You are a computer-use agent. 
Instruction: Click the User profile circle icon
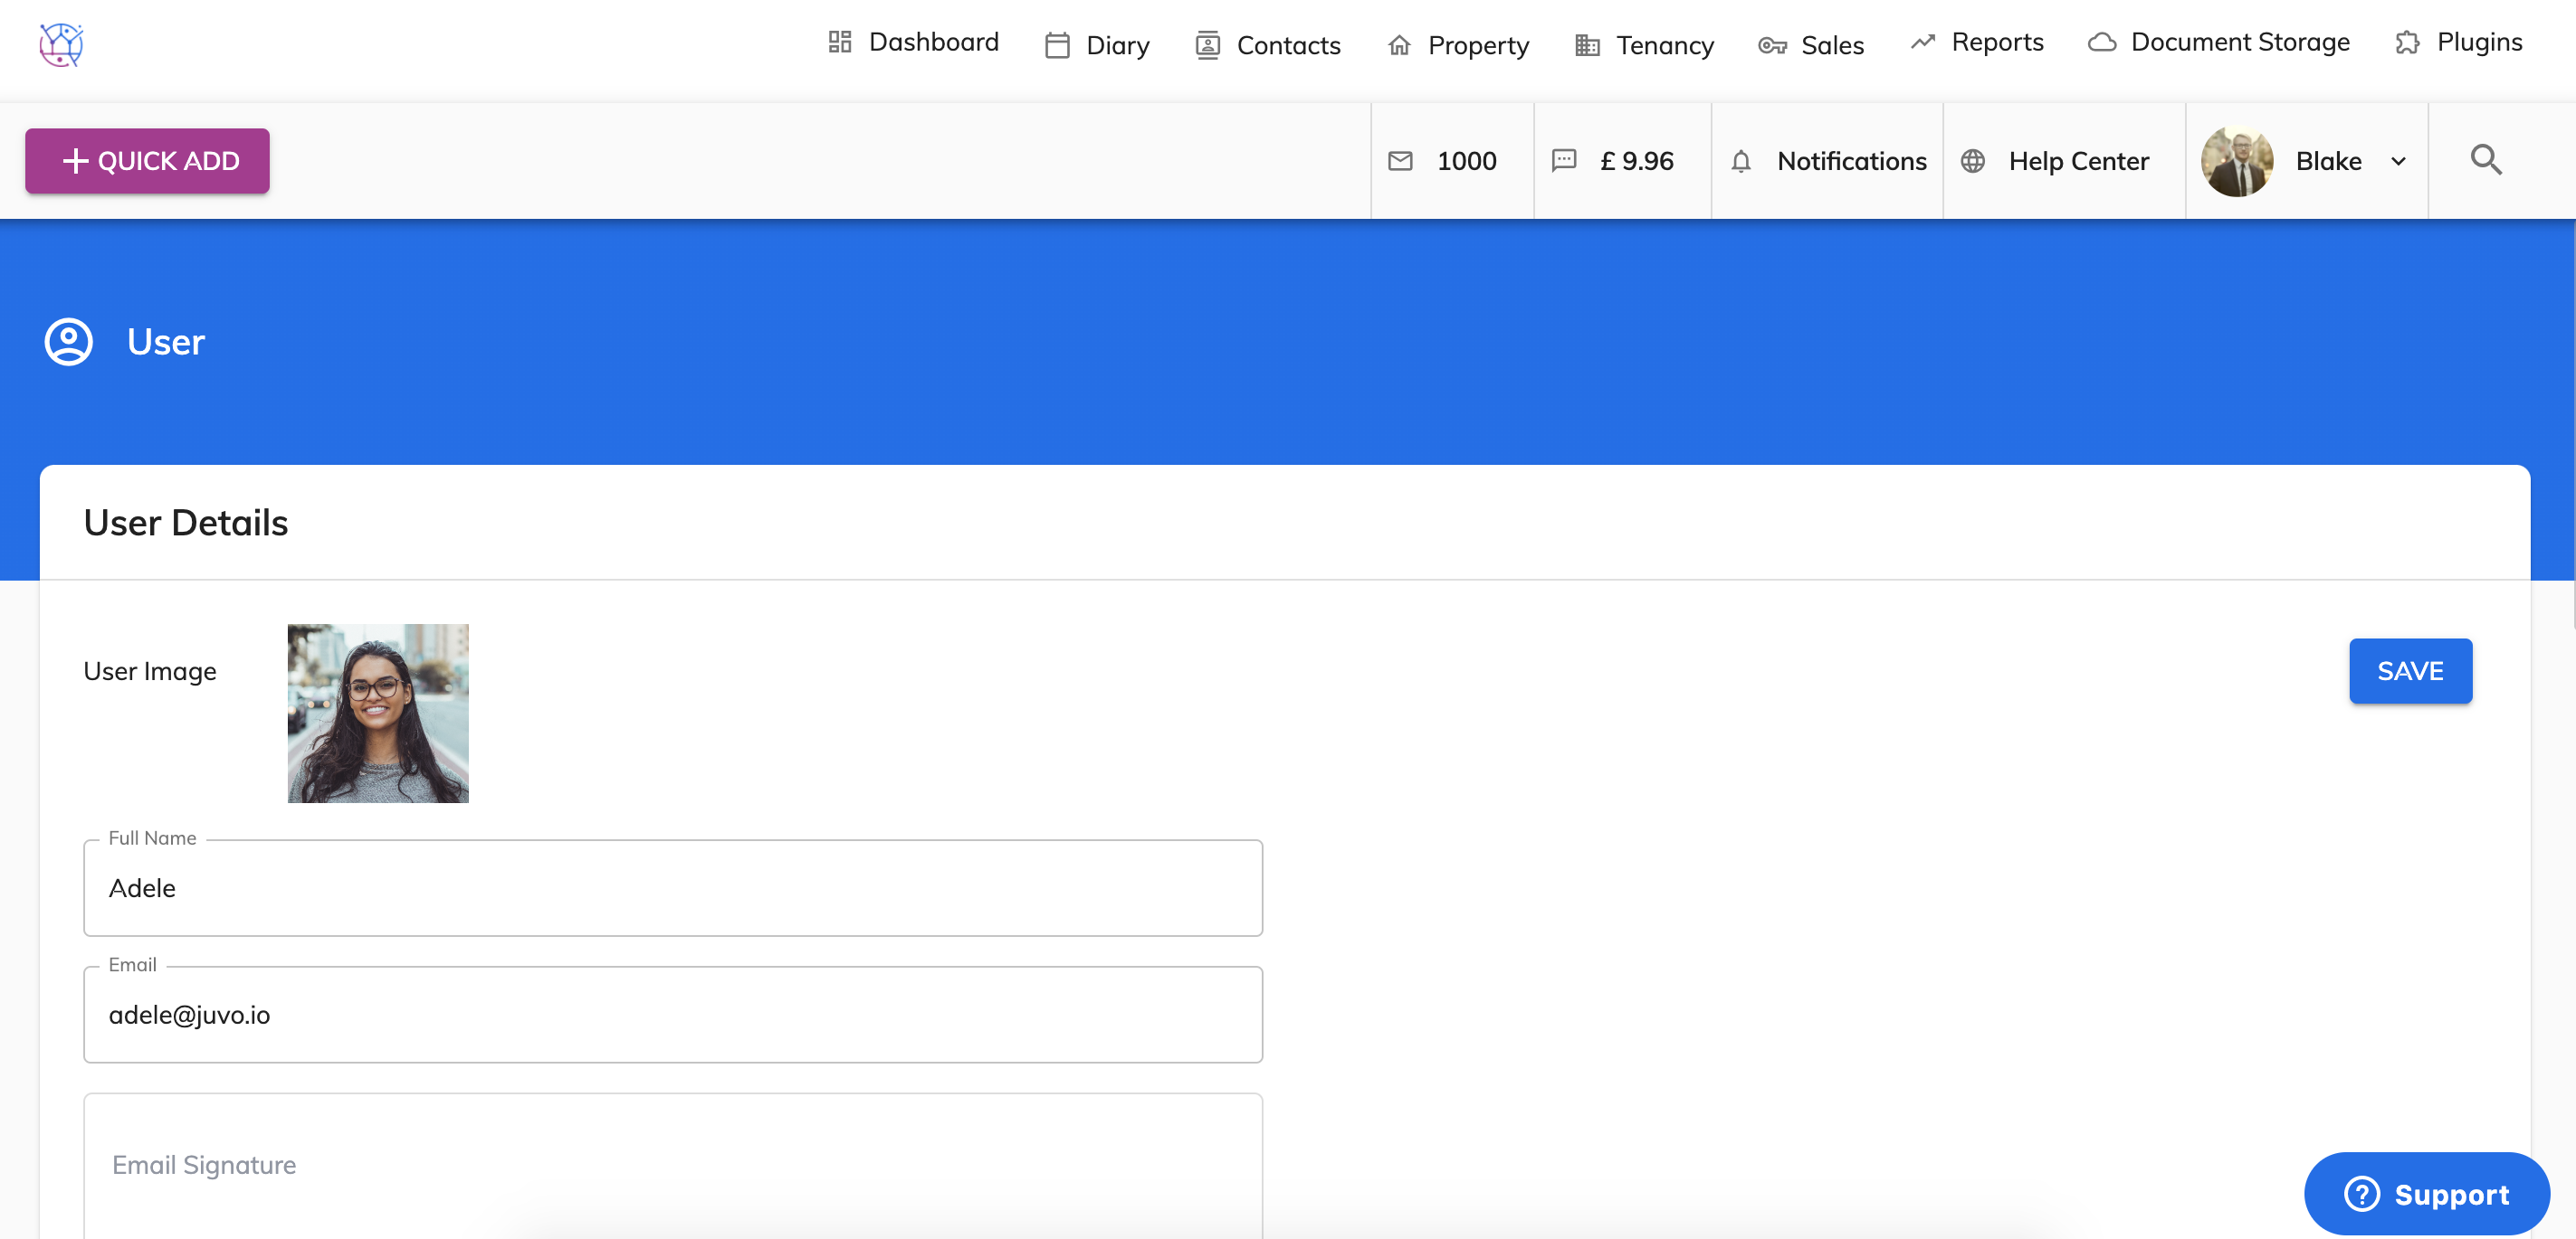(69, 342)
